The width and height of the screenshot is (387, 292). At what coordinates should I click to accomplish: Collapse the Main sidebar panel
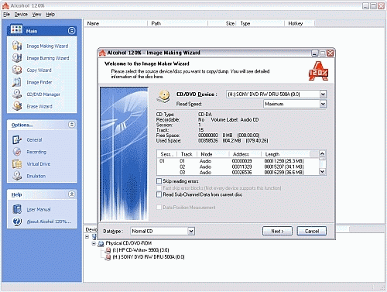click(71, 31)
